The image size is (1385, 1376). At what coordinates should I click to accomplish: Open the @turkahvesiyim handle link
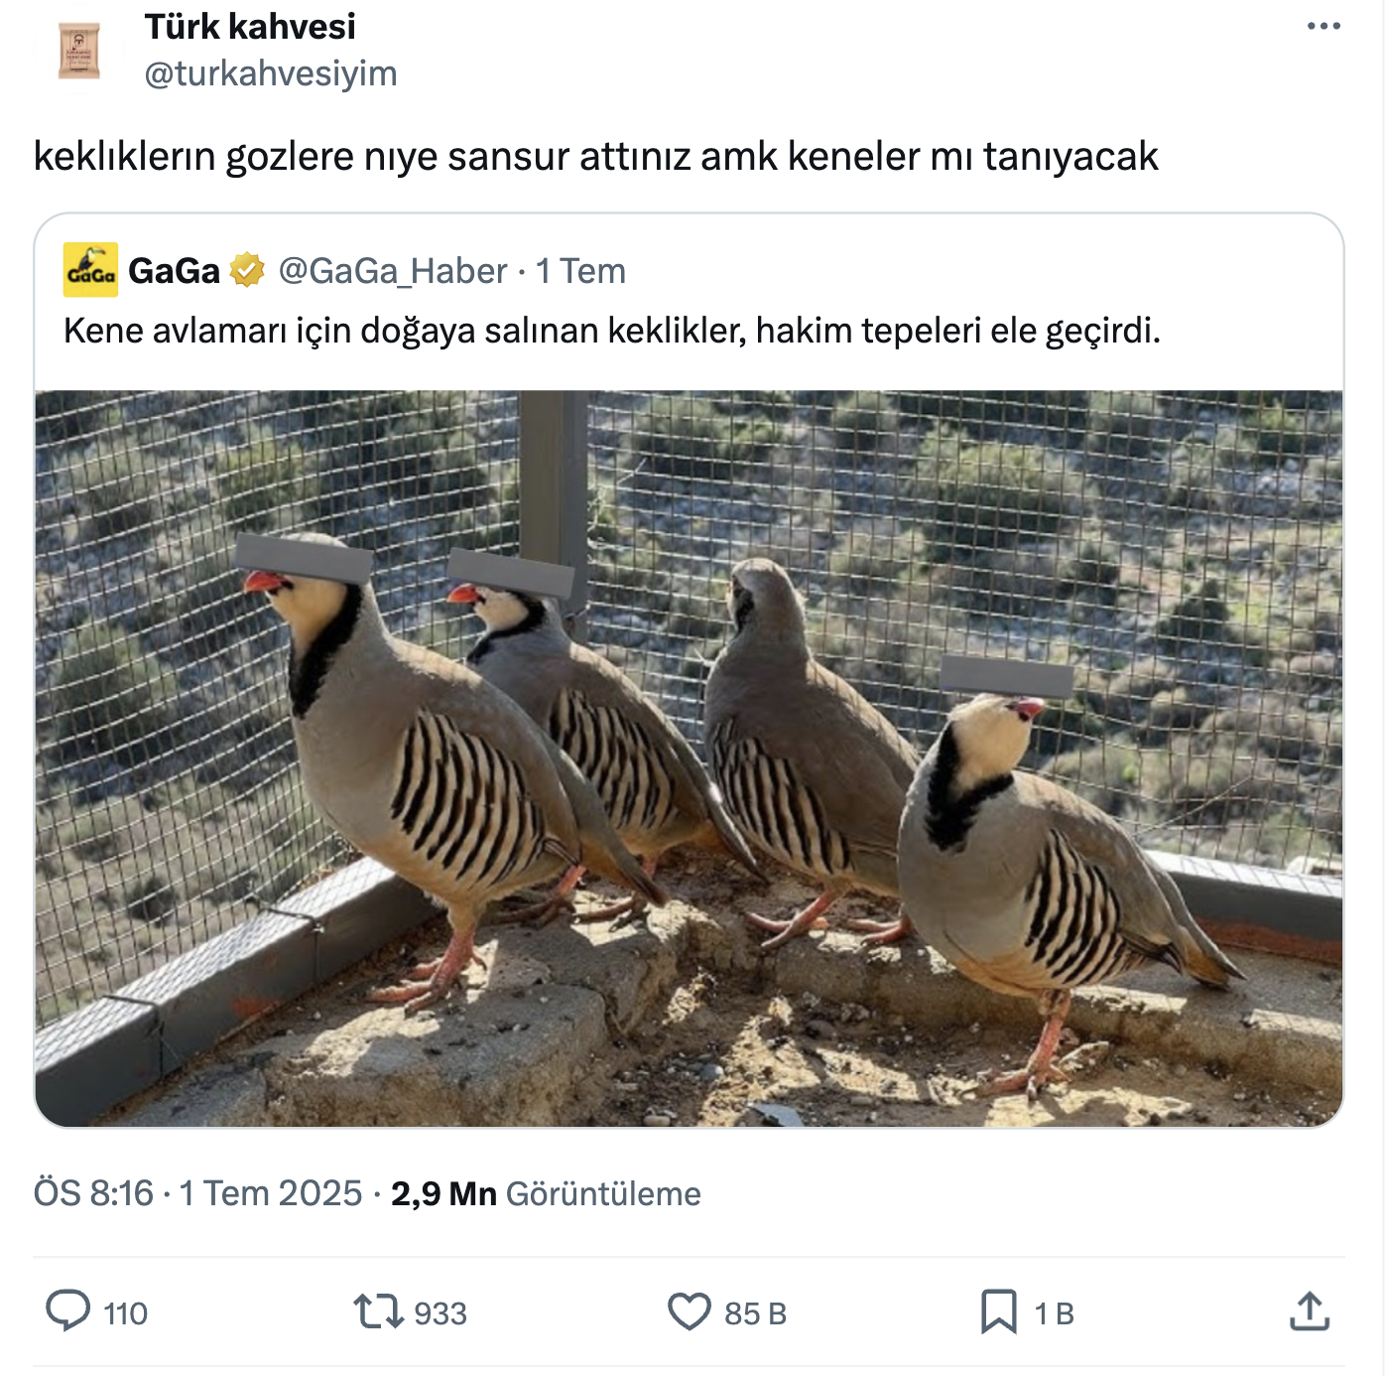click(x=271, y=73)
